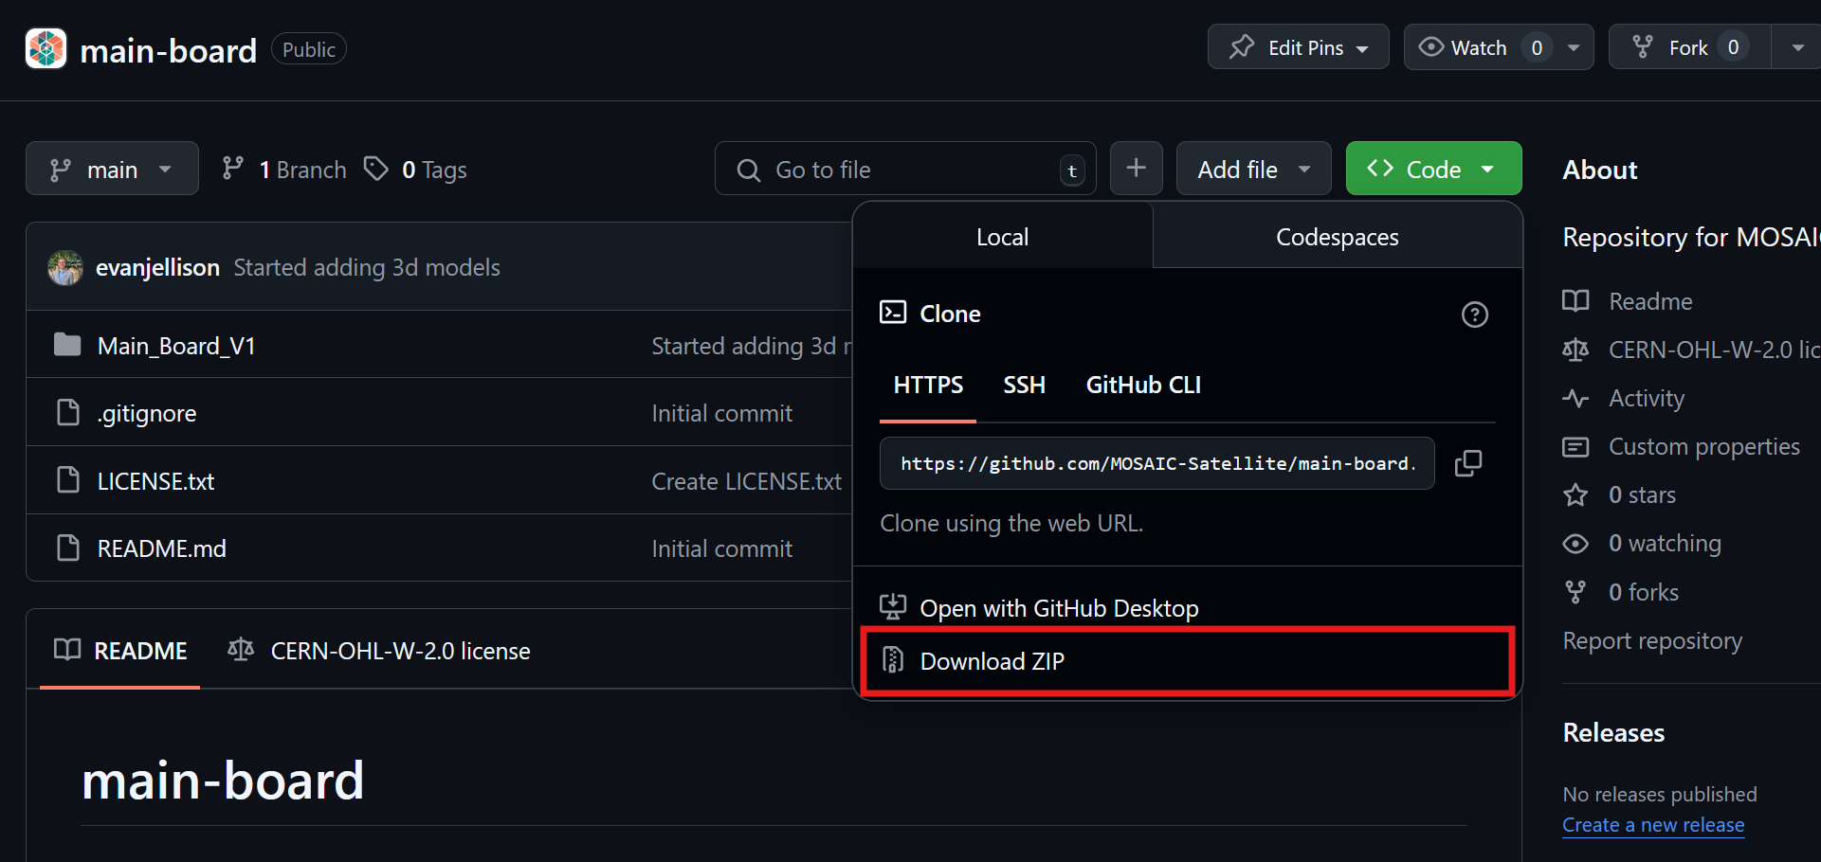Screen dimensions: 1821x862
Task: Click Custom properties link in About
Action: [1704, 446]
